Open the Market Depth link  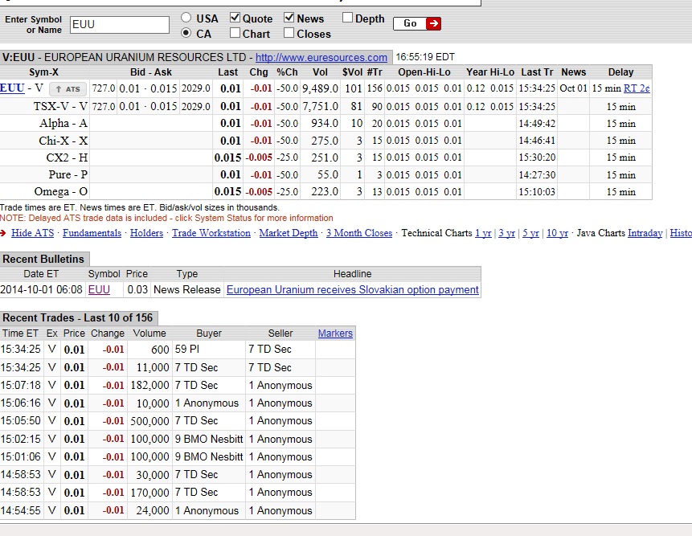tap(288, 233)
